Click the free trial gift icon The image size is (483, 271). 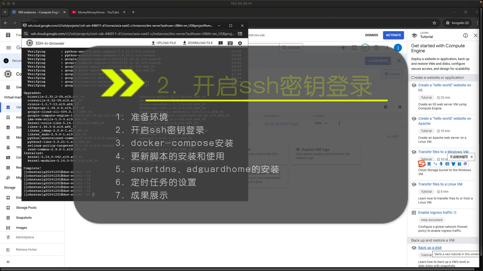click(8, 35)
